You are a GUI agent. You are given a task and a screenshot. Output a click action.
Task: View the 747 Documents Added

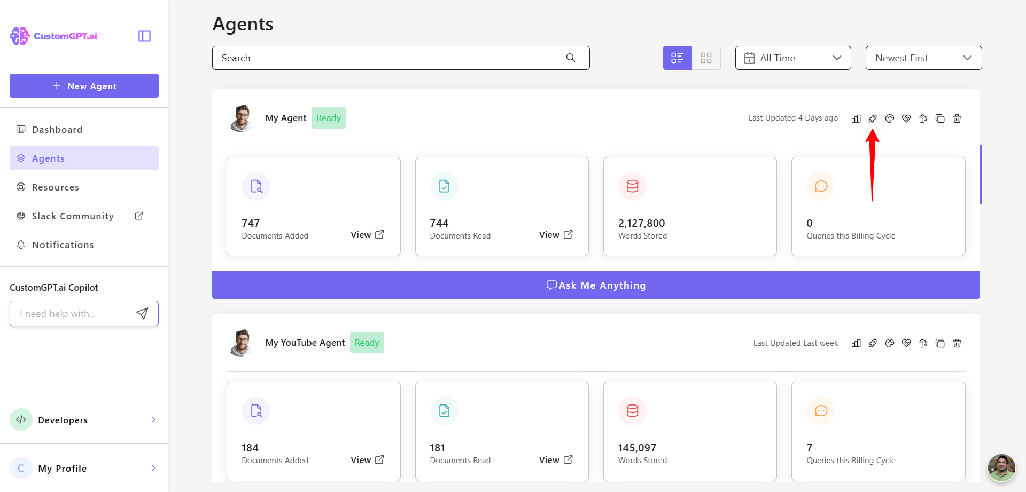[x=367, y=235]
